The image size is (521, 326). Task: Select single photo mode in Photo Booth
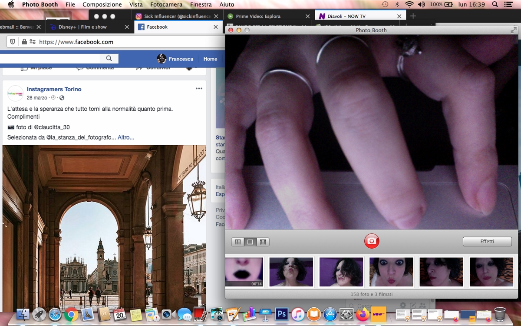click(x=250, y=242)
